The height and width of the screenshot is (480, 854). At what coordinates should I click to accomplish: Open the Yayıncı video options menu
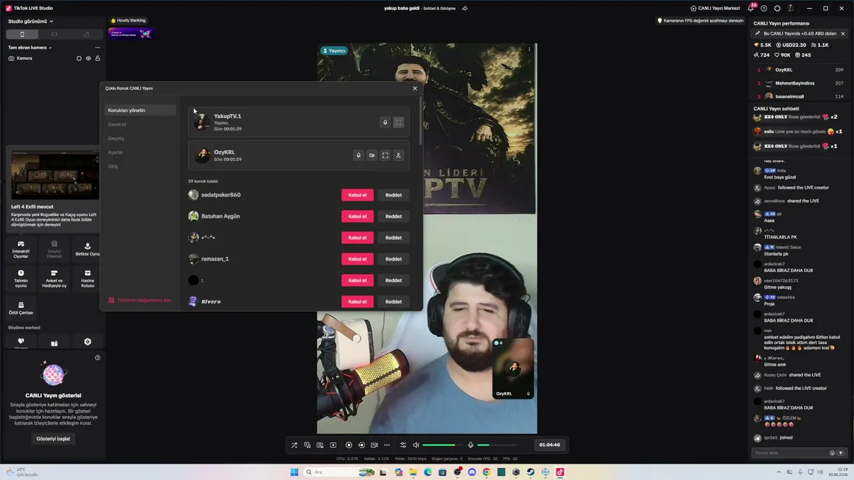[x=529, y=49]
